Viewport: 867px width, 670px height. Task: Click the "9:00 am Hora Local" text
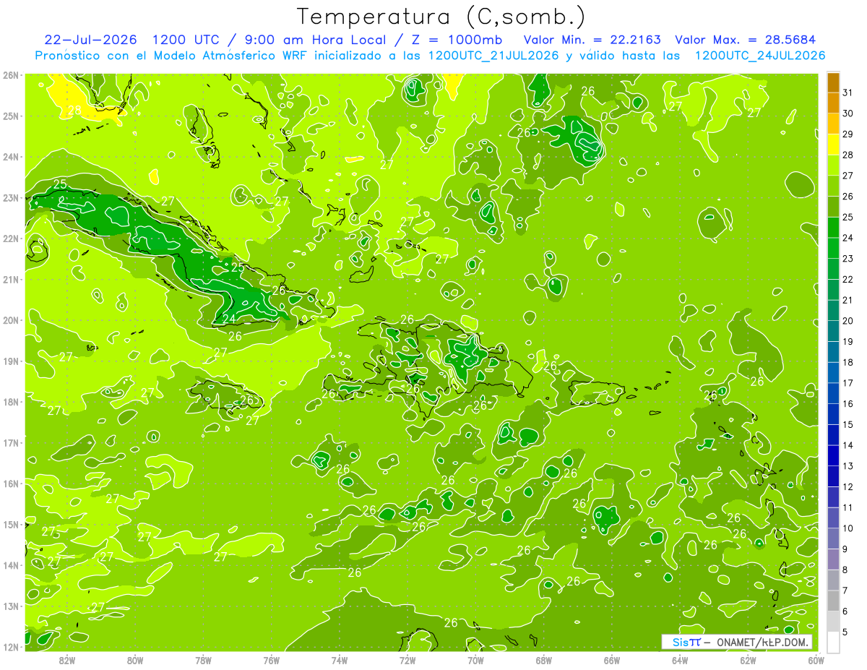click(318, 40)
